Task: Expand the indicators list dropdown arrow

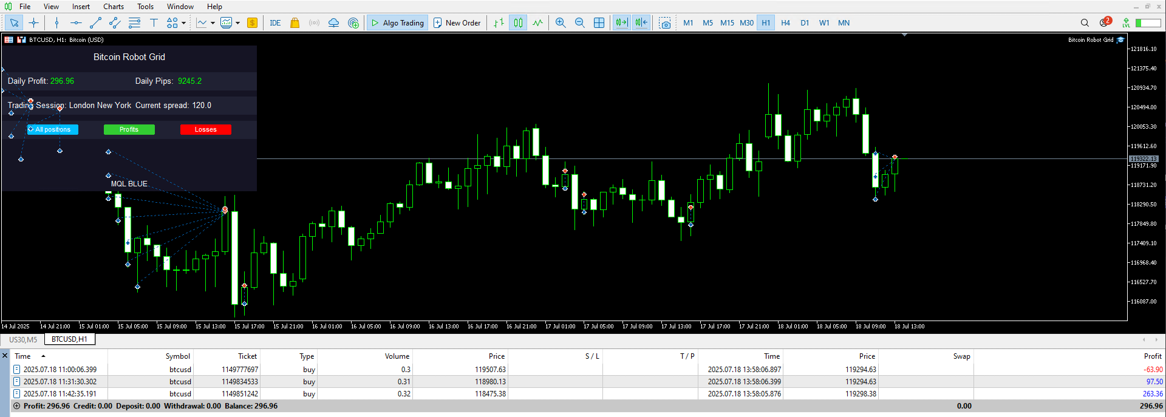Action: click(x=213, y=23)
